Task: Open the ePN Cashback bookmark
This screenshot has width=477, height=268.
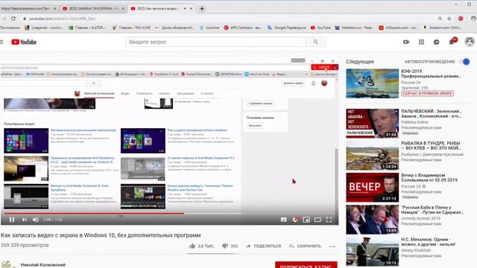Action: tap(243, 28)
